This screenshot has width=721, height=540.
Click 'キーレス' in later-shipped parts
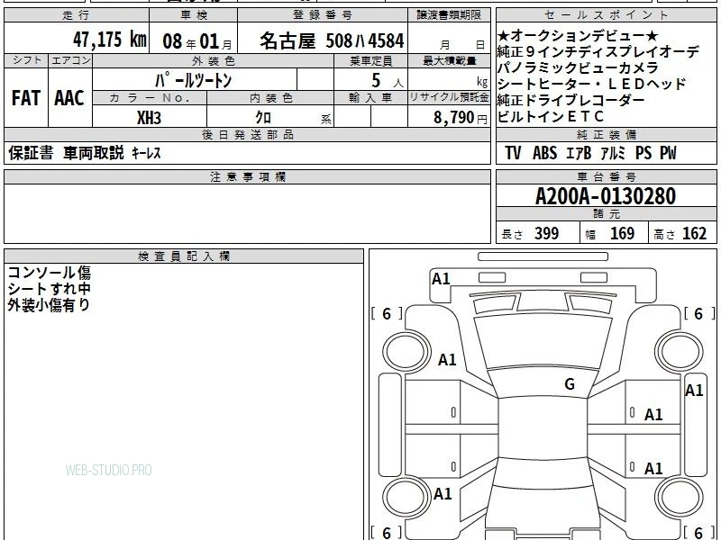tap(146, 153)
